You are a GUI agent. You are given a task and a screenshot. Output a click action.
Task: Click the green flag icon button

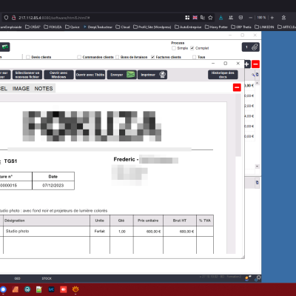(x=5, y=47)
